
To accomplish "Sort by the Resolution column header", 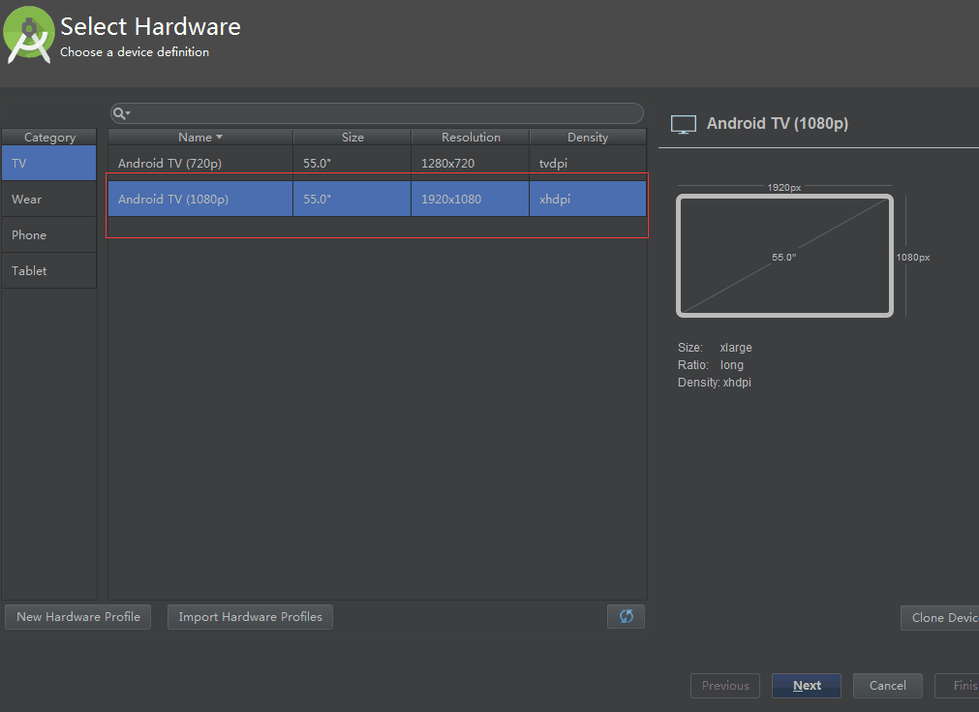I will [x=471, y=138].
